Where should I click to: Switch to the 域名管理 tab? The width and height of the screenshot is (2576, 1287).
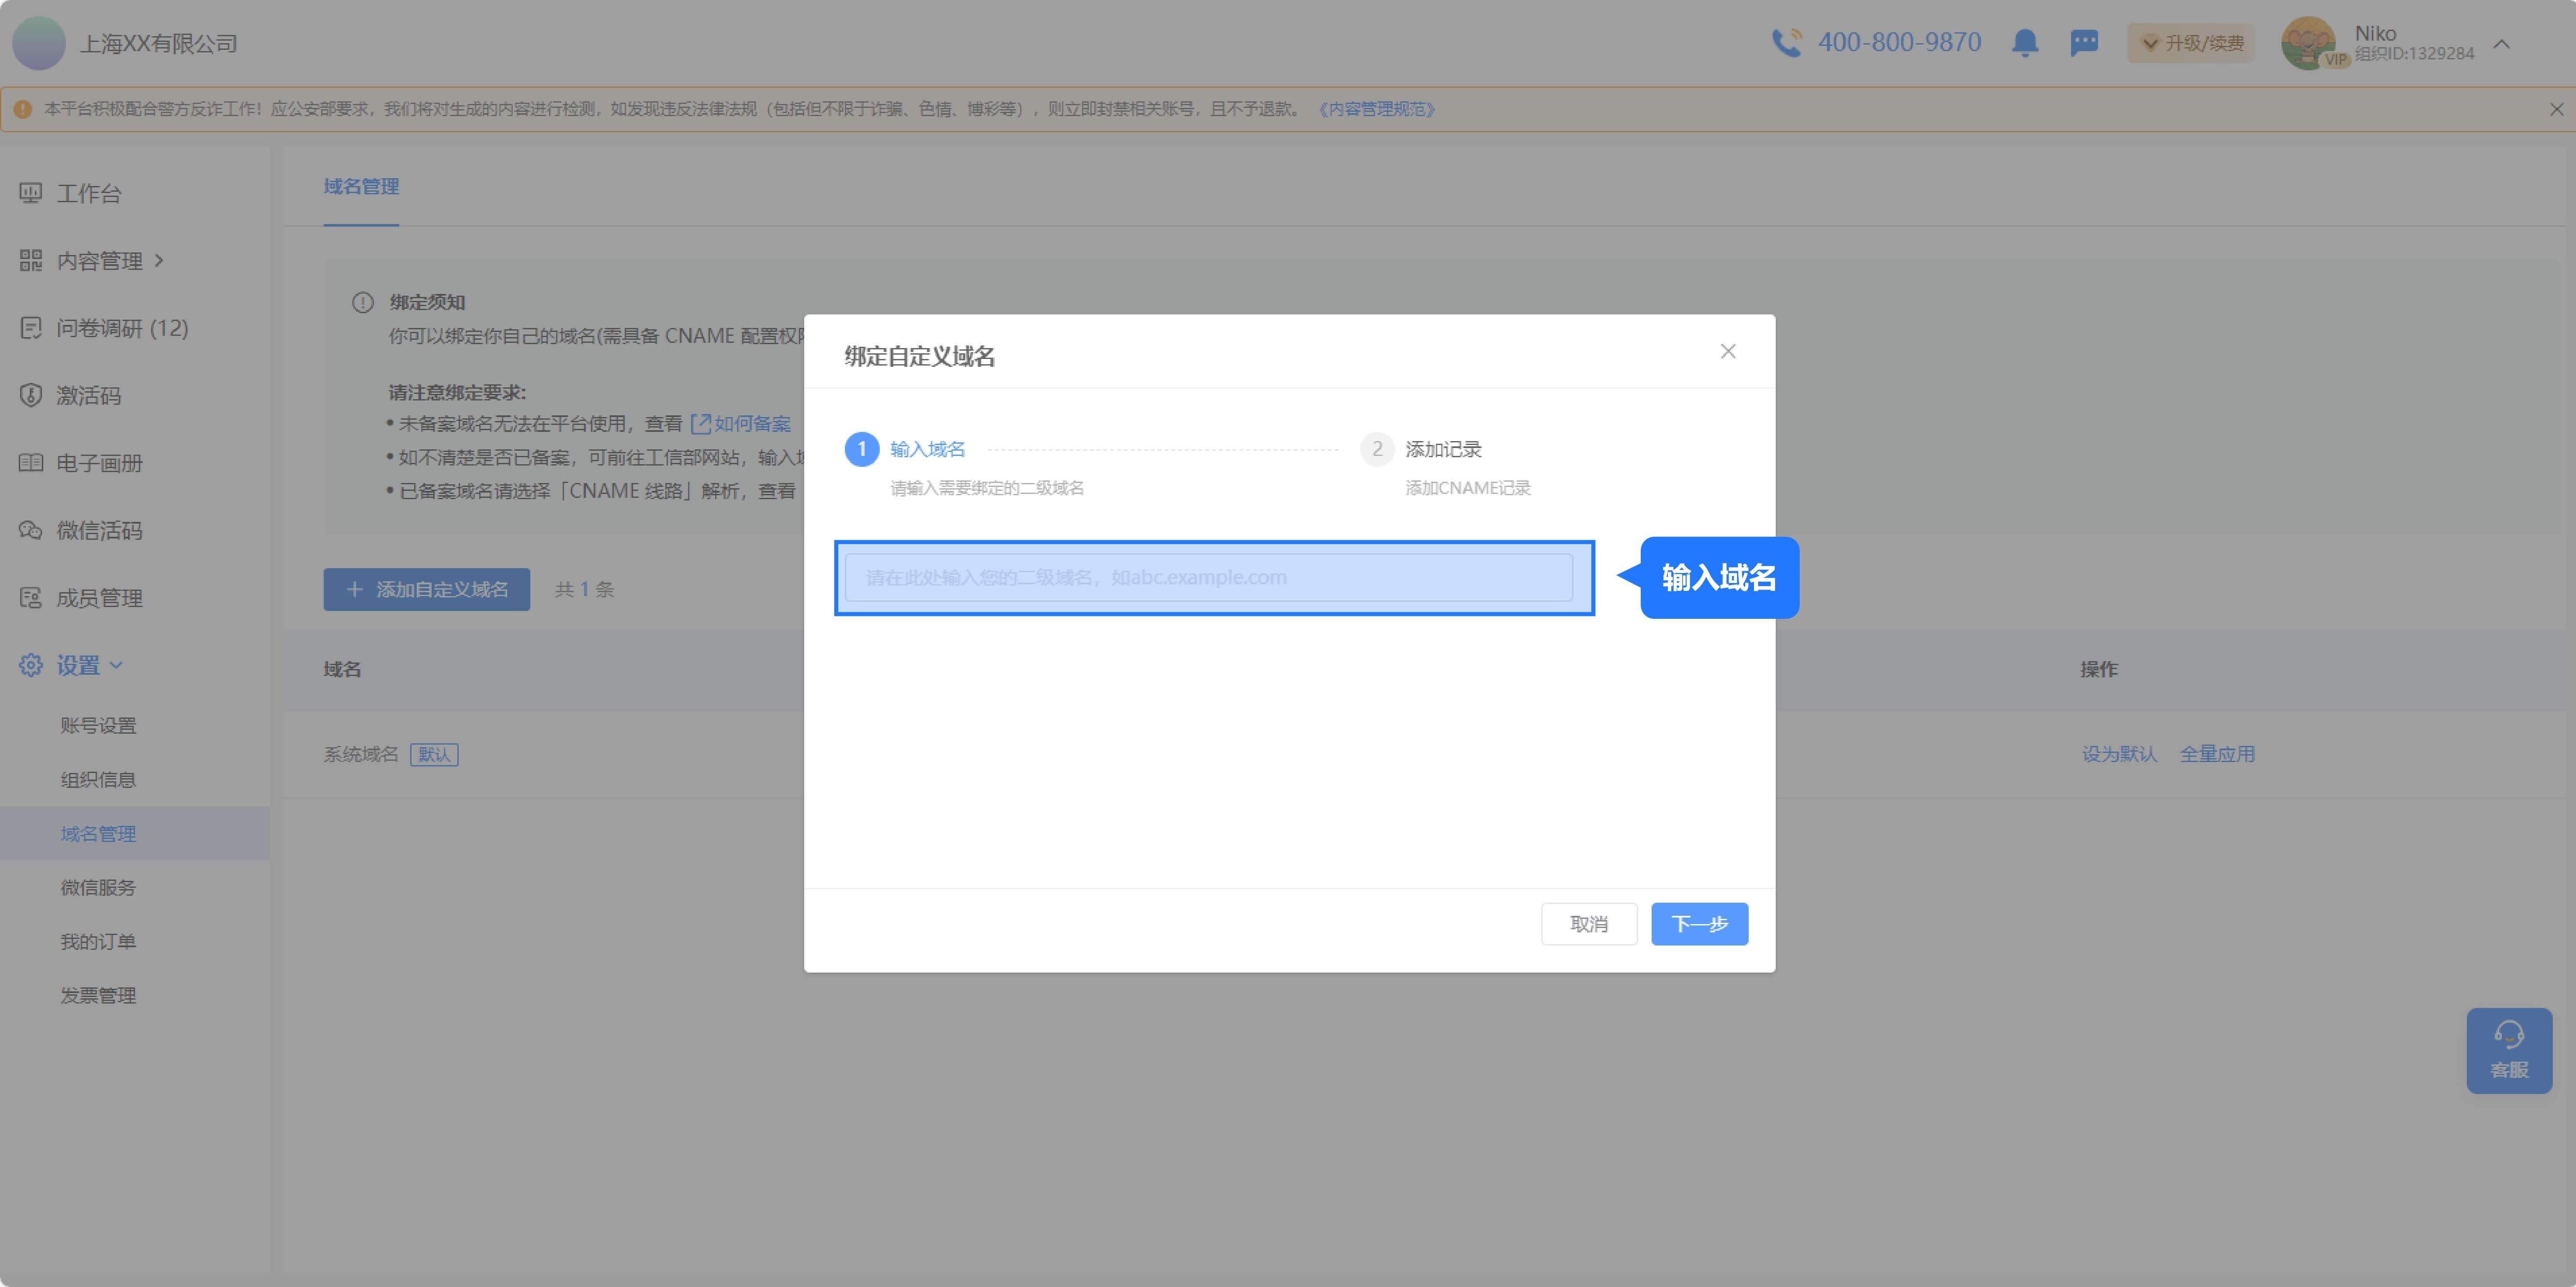(x=361, y=187)
